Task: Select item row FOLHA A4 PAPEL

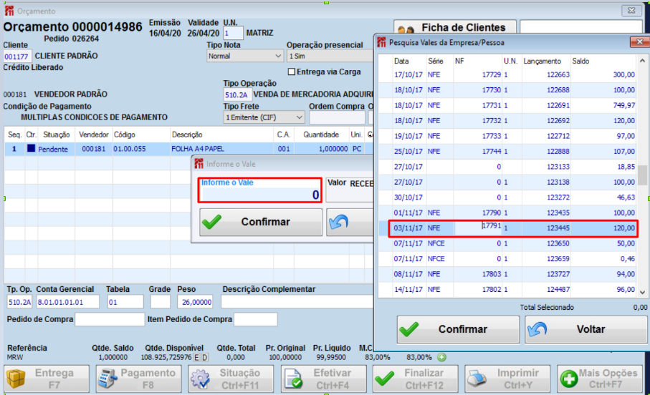Action: [x=189, y=149]
